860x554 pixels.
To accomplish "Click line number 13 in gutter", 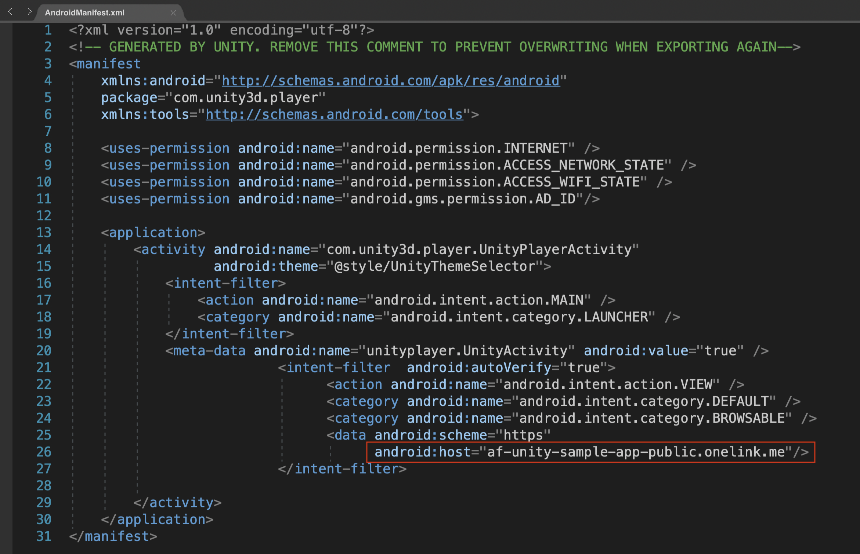I will 44,233.
